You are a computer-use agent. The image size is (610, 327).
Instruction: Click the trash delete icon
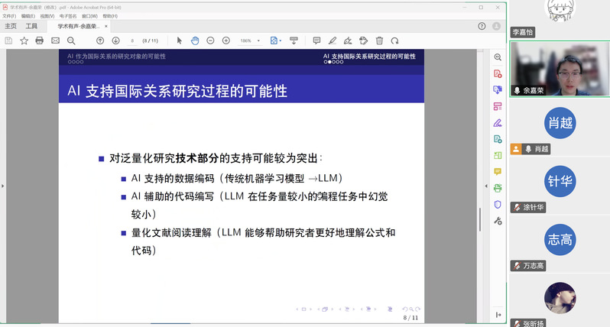coord(379,40)
